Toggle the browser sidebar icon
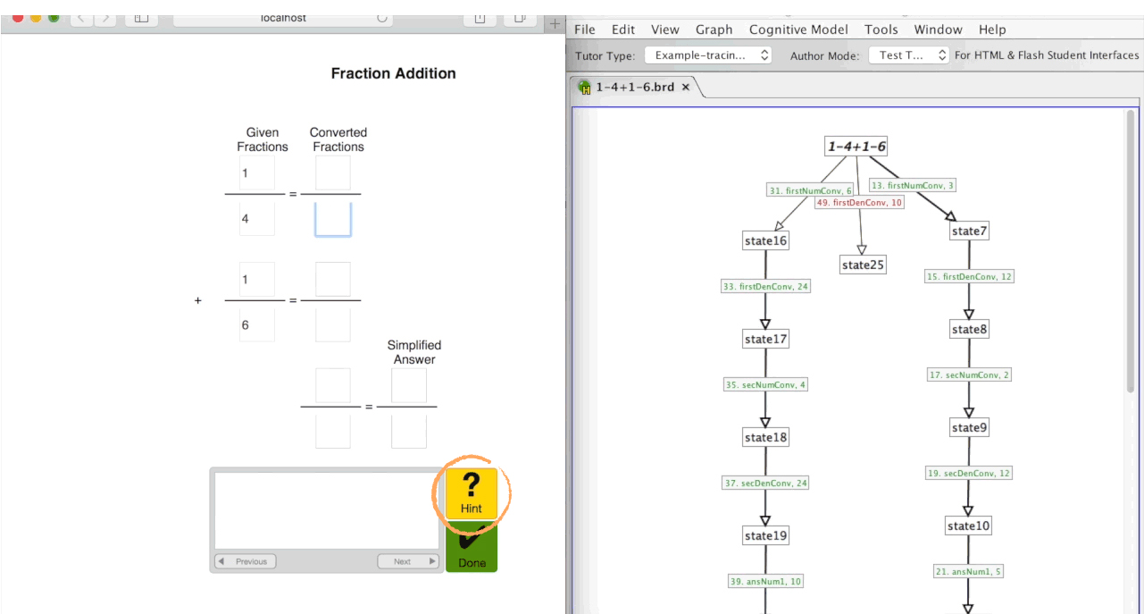 tap(141, 18)
